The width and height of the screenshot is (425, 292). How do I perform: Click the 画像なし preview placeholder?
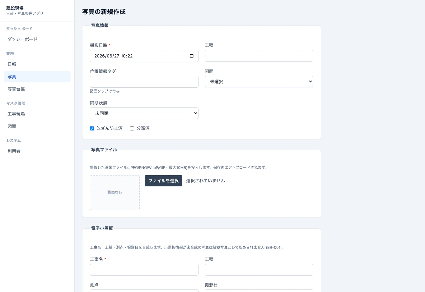pos(115,193)
